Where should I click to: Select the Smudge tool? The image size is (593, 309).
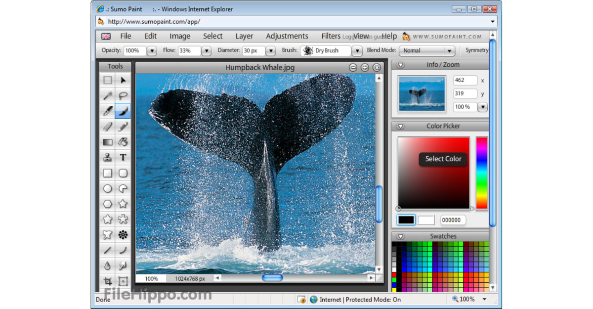(x=123, y=265)
